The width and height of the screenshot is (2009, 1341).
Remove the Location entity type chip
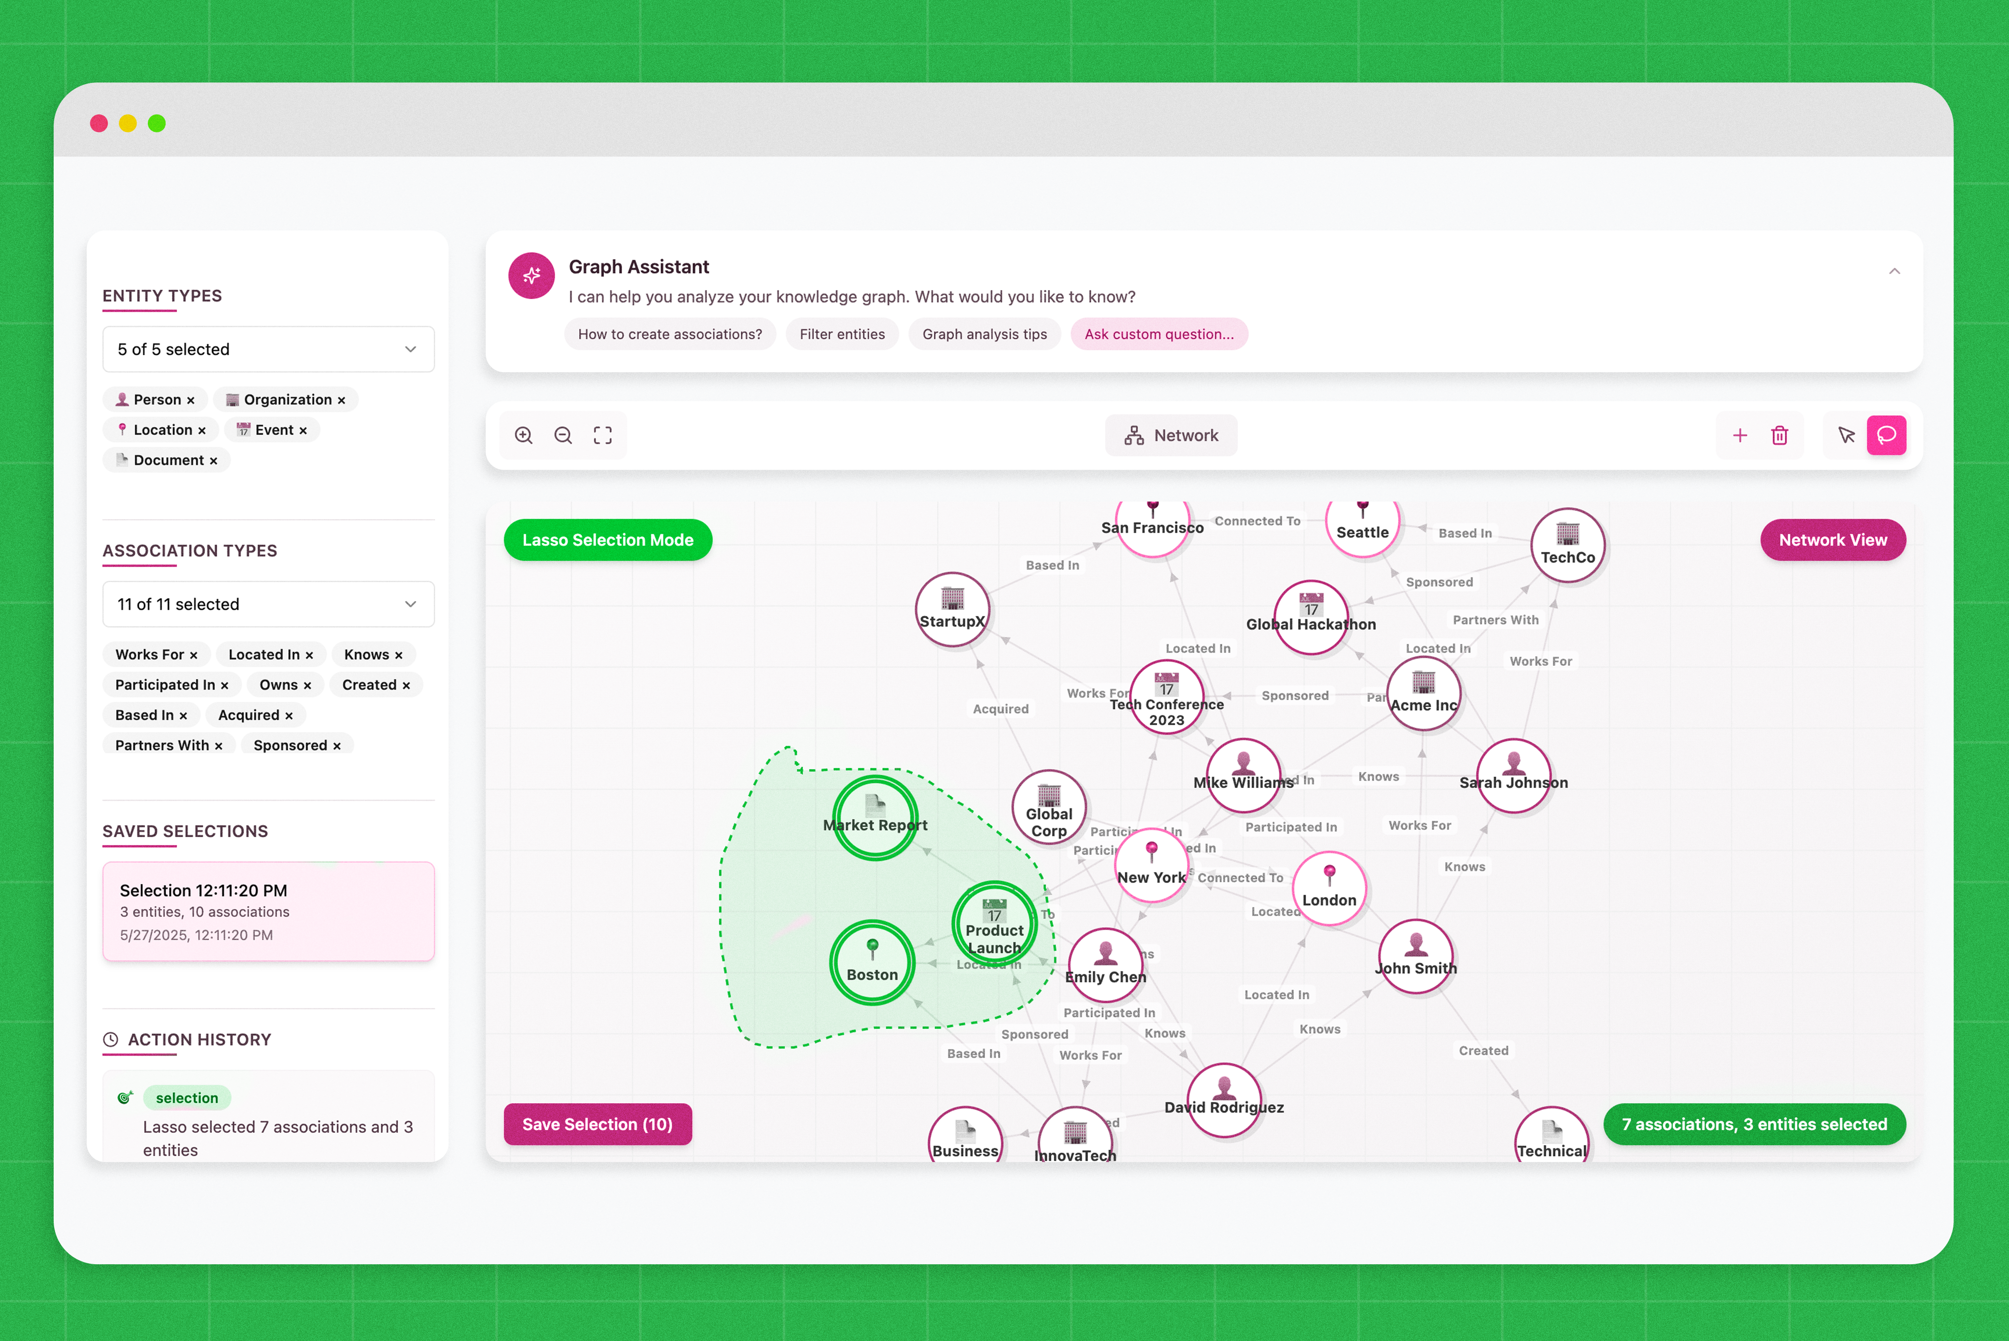point(202,430)
